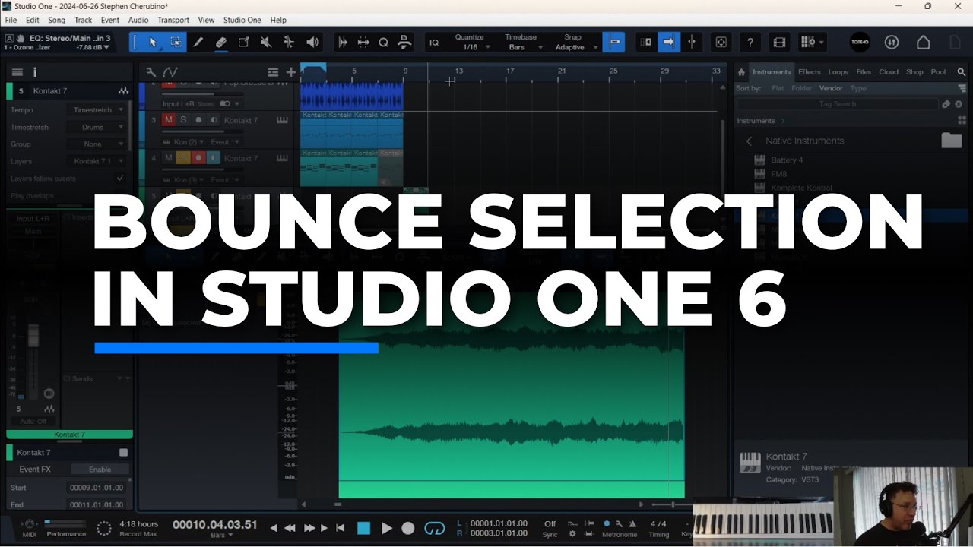The width and height of the screenshot is (973, 547).
Task: Click the Q quantize button
Action: point(383,43)
